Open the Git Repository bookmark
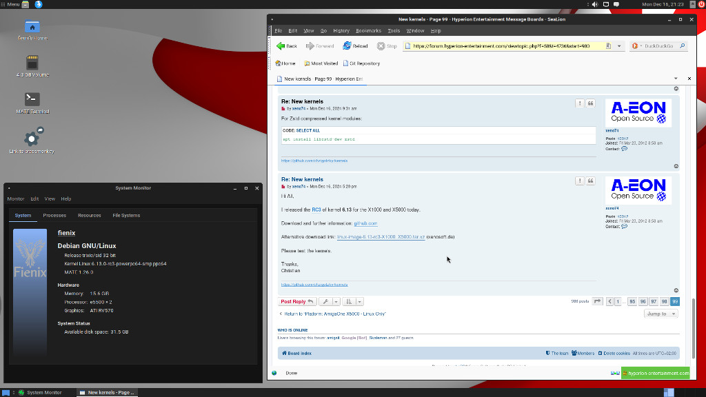This screenshot has height=397, width=706. (361, 63)
